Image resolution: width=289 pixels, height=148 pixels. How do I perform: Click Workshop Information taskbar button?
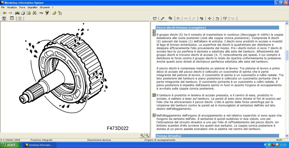(39, 145)
